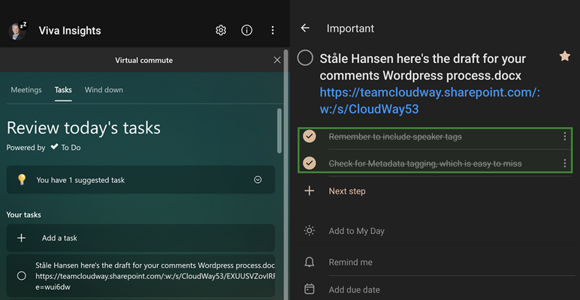Click the Virtual commute label

[x=144, y=60]
